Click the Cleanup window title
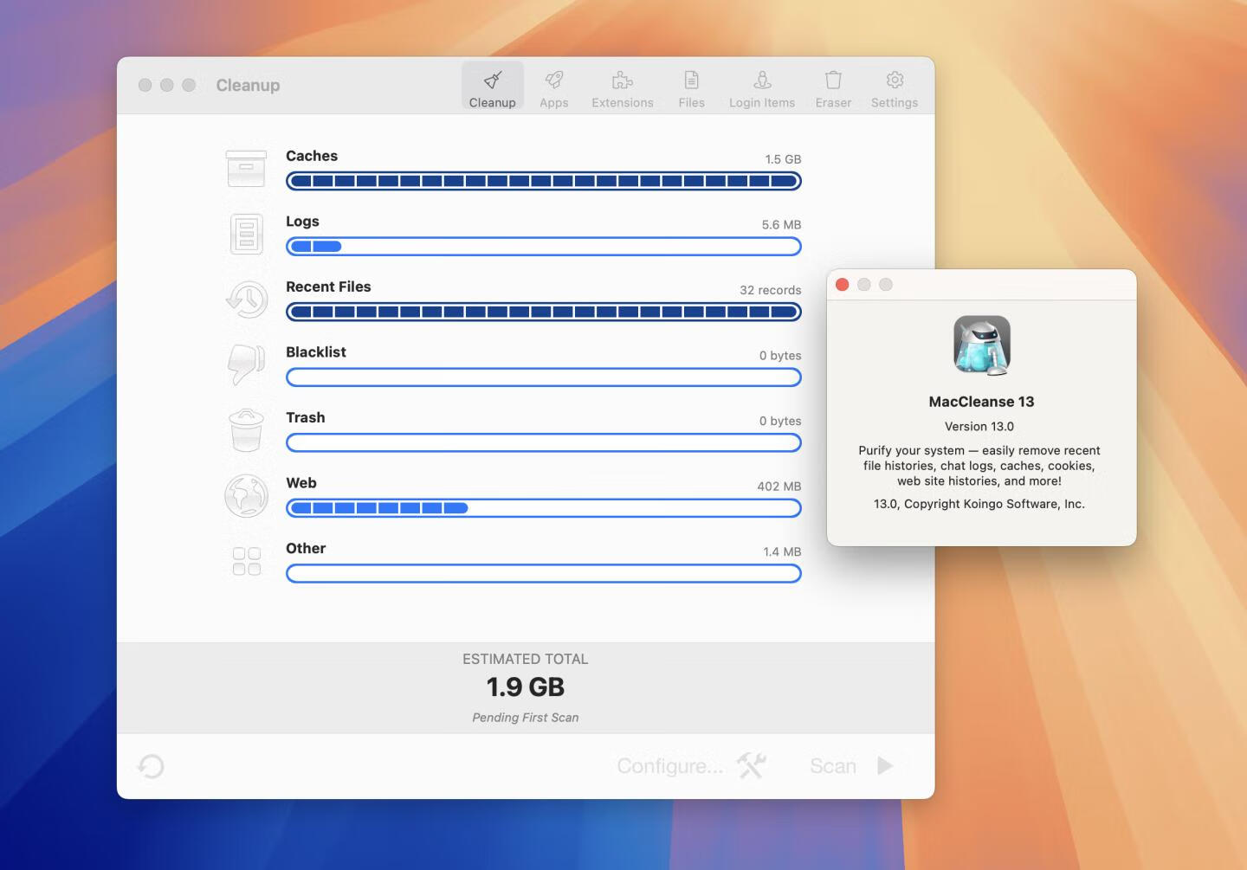Image resolution: width=1247 pixels, height=870 pixels. [248, 85]
